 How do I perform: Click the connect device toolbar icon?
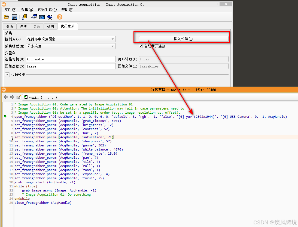pos(34,17)
